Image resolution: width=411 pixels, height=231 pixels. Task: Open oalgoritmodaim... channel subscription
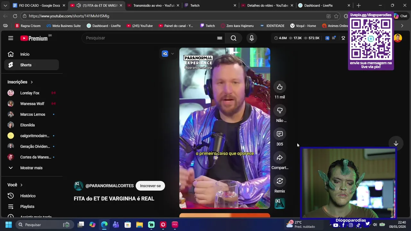[31, 136]
